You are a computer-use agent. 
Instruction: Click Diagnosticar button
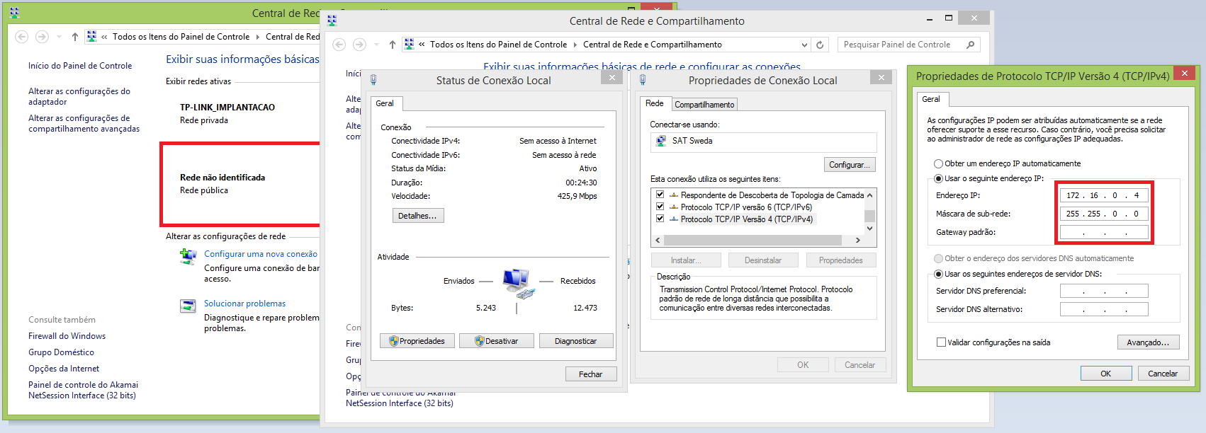(x=575, y=341)
